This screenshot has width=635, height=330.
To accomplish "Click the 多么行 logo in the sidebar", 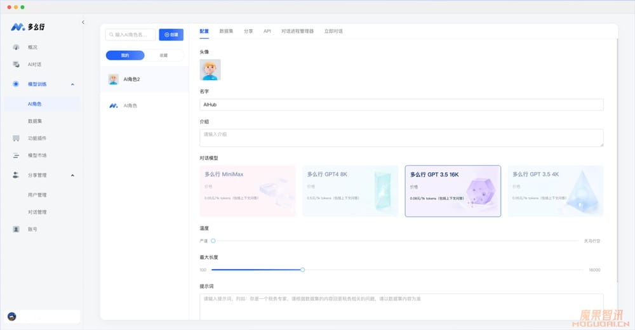I will (x=27, y=27).
